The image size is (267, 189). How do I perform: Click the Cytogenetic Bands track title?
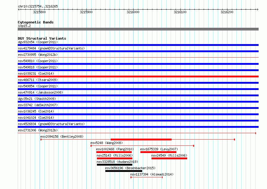click(x=36, y=22)
